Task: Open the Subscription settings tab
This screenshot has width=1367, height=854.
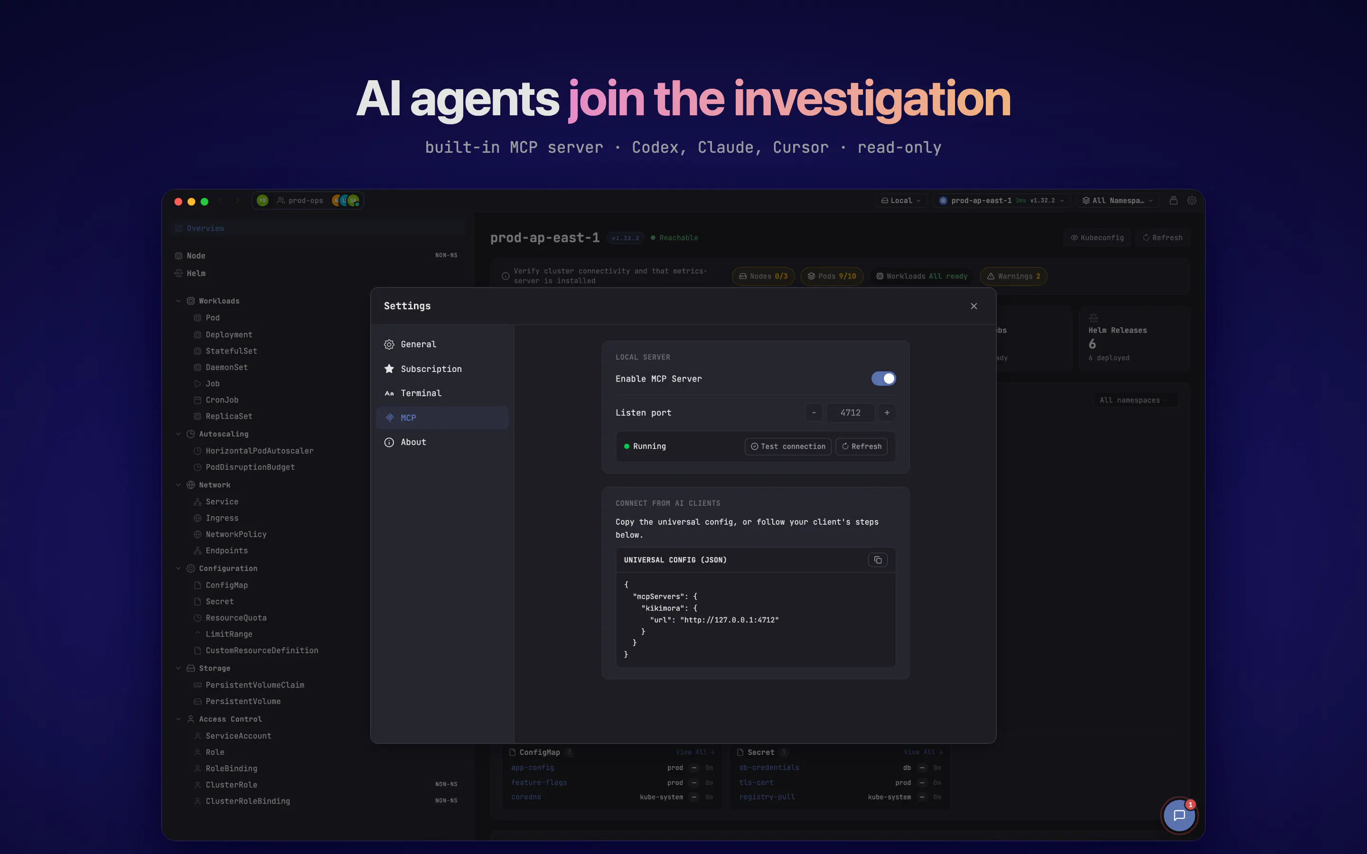Action: click(442, 369)
